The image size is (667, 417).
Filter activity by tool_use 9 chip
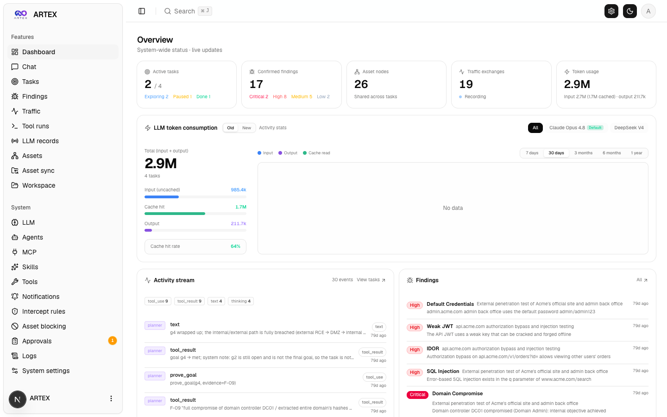tap(158, 301)
